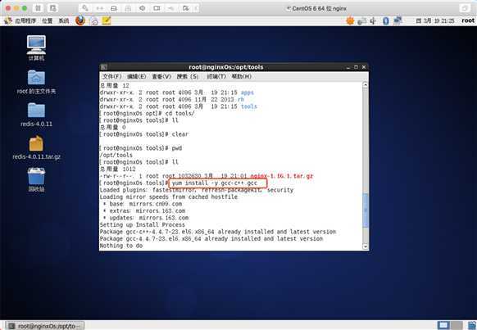Open the VM snapshot toolbar icon
Image resolution: width=477 pixels, height=330 pixels.
click(x=53, y=8)
